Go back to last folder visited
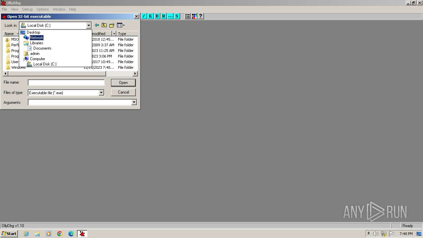The image size is (423, 238). [97, 25]
